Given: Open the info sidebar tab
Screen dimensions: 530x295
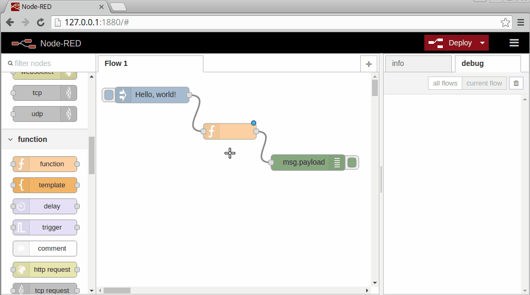Looking at the screenshot, I should click(418, 64).
